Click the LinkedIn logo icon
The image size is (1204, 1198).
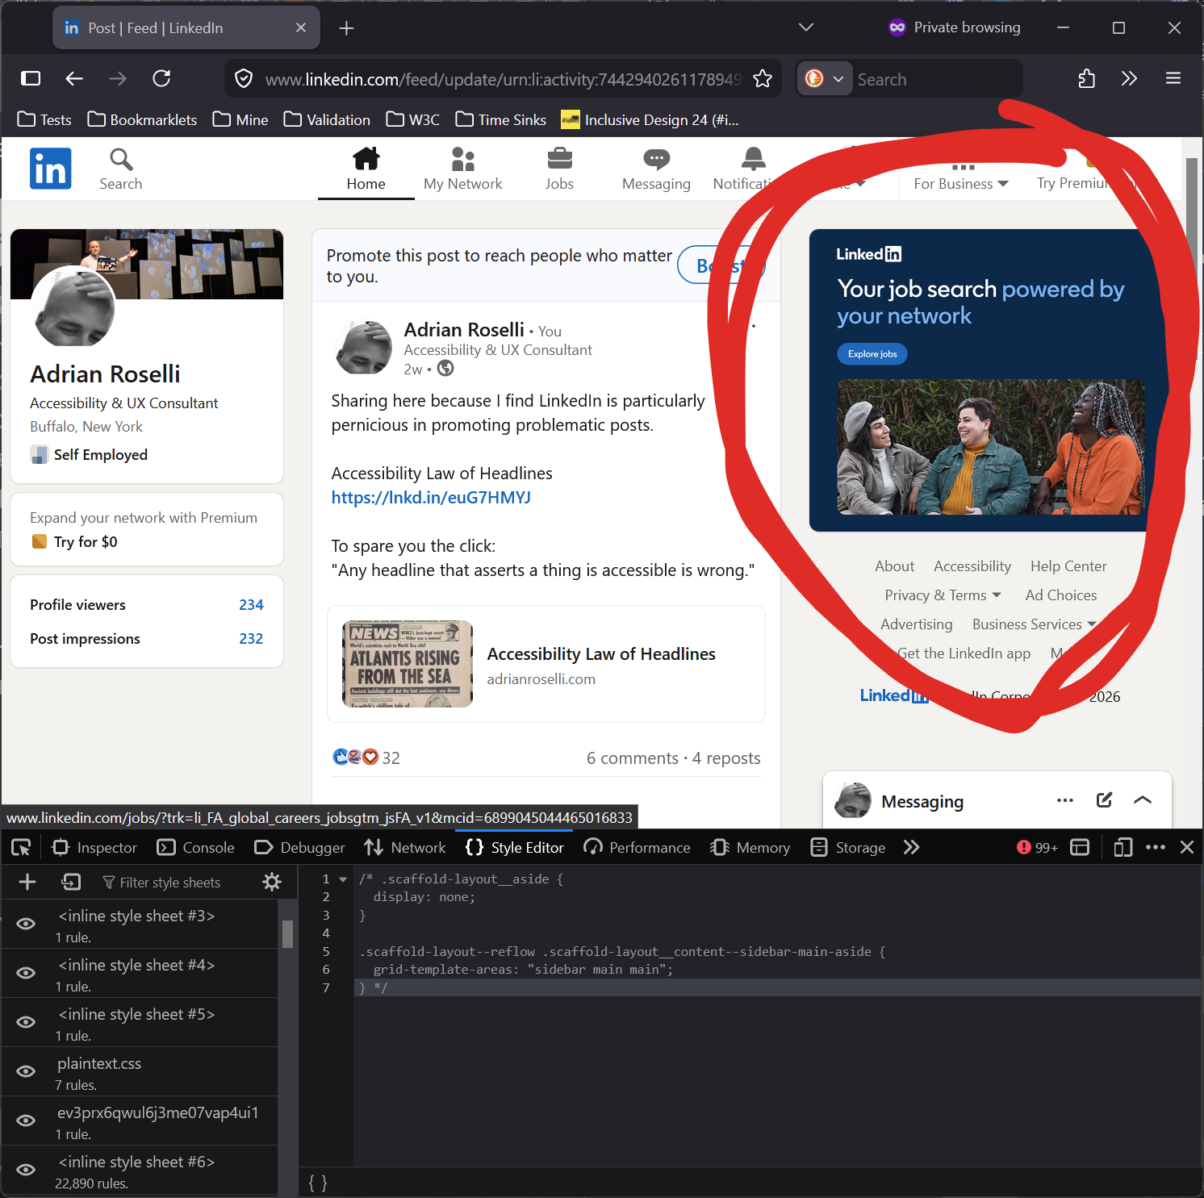[50, 169]
